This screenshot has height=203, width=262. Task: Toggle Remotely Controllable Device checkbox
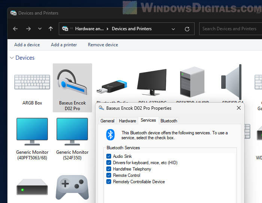point(109,181)
